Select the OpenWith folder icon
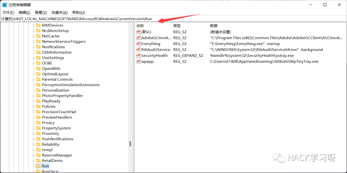Viewport: 347px width, 173px height. pos(38,69)
